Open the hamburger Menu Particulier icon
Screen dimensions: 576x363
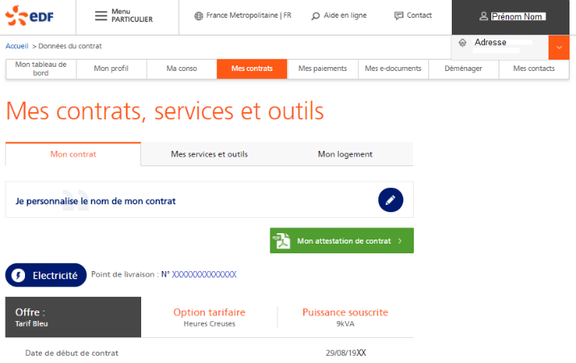(x=101, y=16)
